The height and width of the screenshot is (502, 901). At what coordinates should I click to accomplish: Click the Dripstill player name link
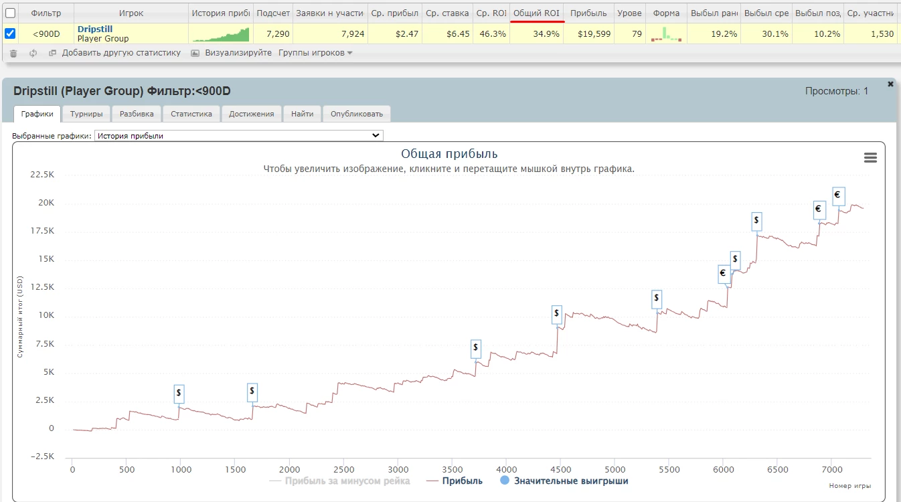(x=95, y=29)
